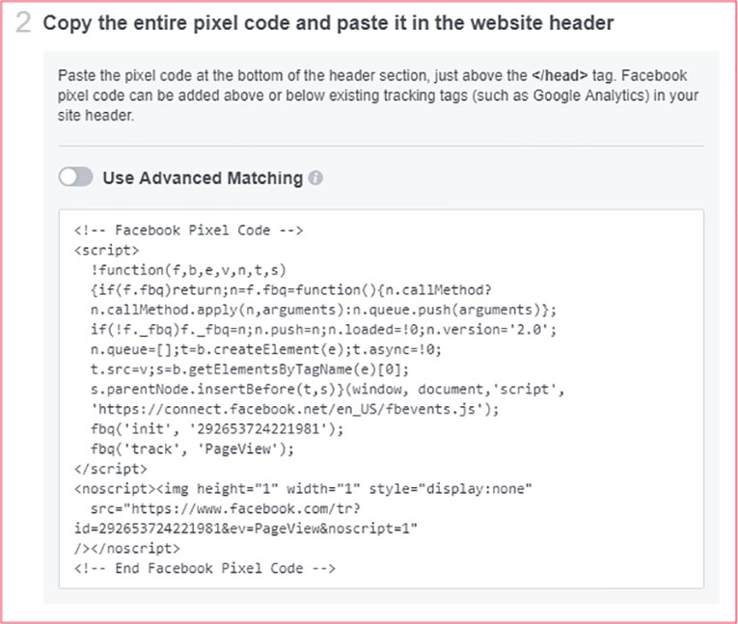Click the End Facebook Pixel Code comment

(205, 568)
